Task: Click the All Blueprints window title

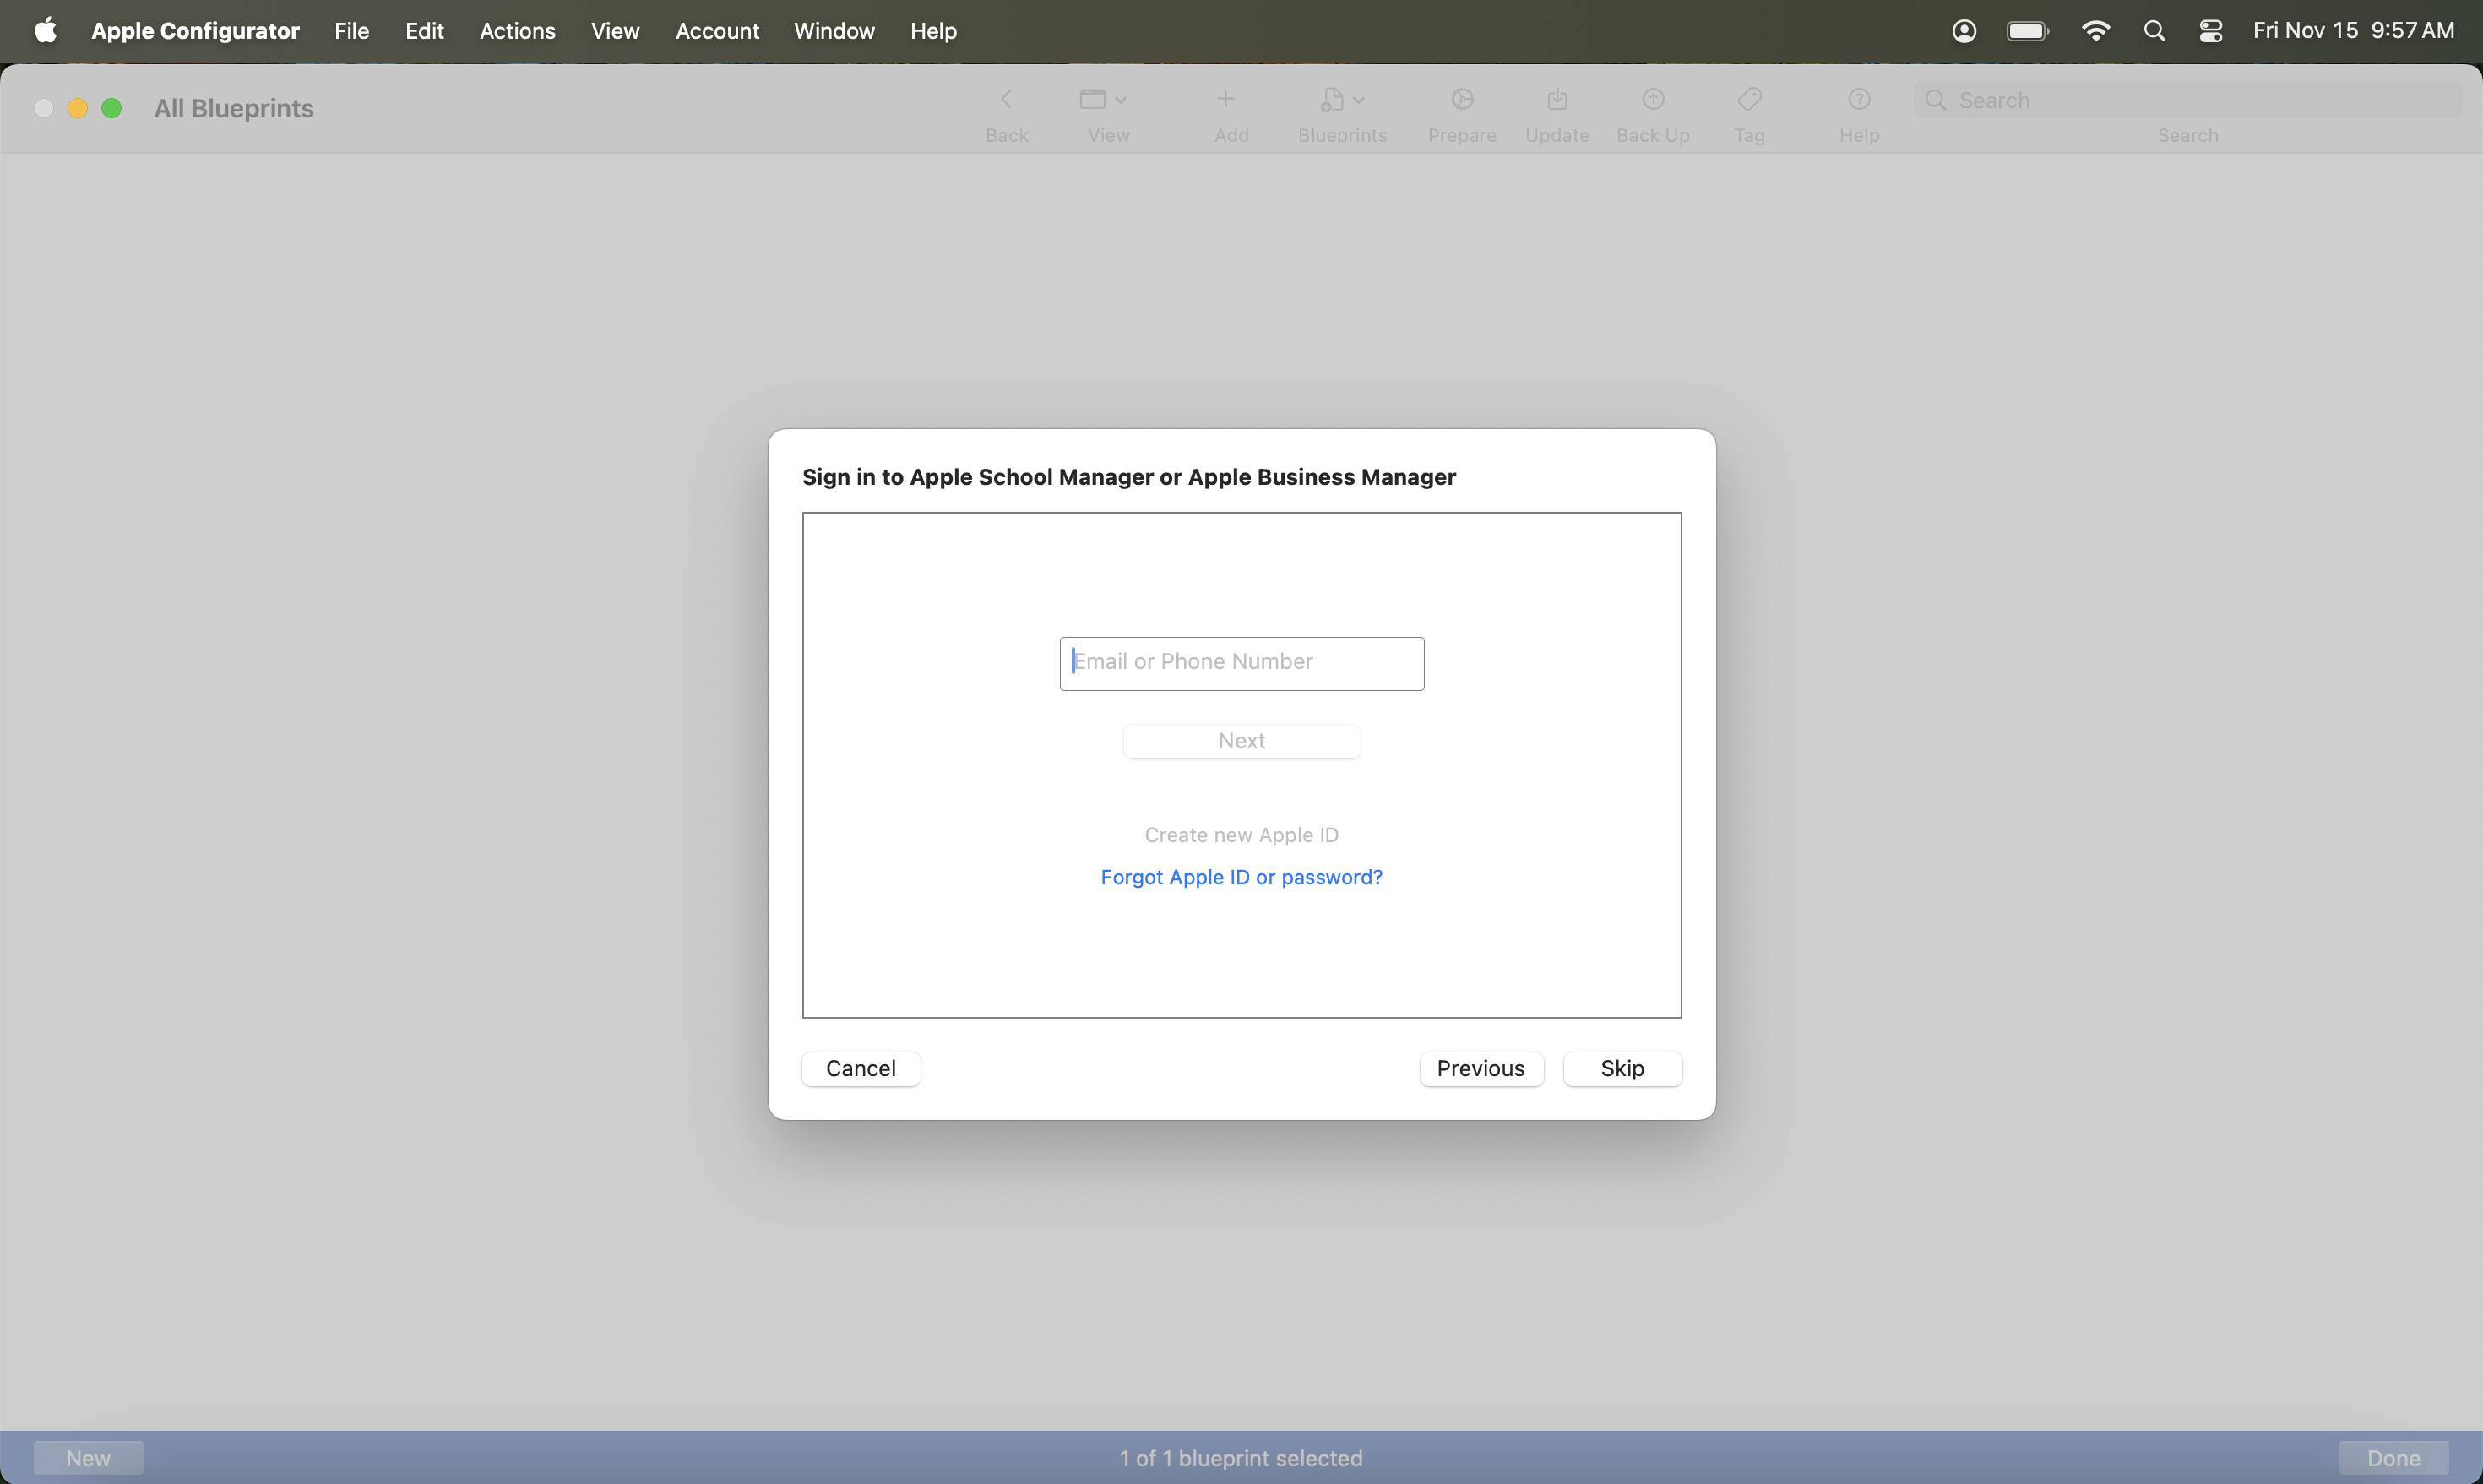Action: coord(234,108)
